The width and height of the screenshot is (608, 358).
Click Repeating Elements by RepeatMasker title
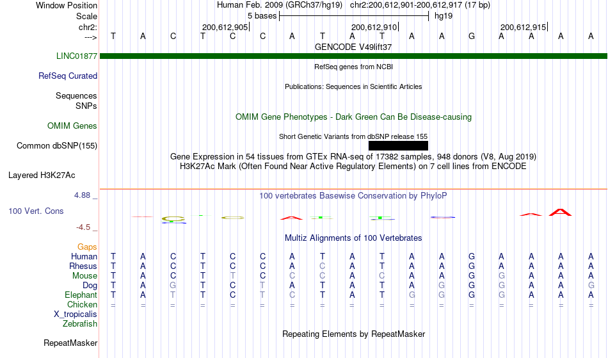[353, 334]
